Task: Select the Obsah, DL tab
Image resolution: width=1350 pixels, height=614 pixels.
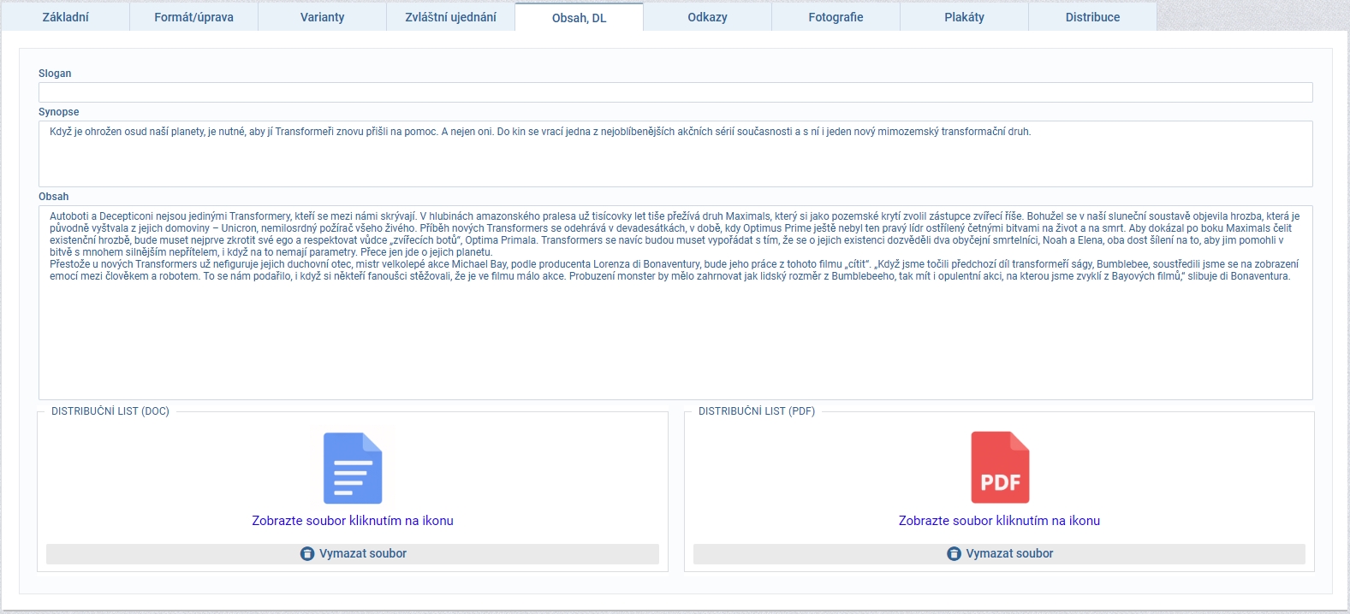Action: point(580,17)
